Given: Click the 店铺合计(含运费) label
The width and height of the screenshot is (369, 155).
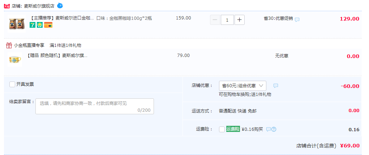Looking at the screenshot, I should coord(316,146).
